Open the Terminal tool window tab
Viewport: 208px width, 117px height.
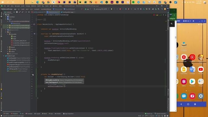point(29,114)
